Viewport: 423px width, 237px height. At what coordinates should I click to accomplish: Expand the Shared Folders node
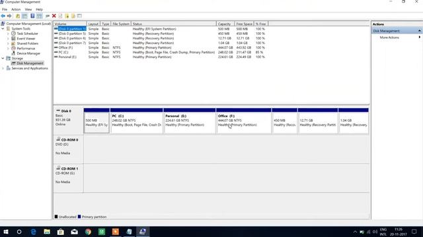click(8, 43)
